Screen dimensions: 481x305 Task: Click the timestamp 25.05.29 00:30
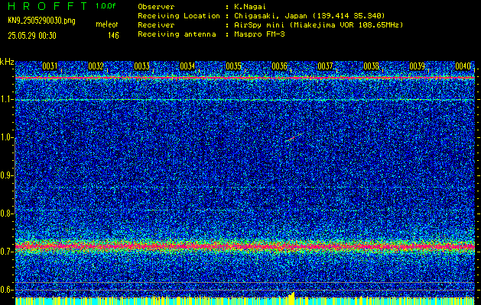point(32,36)
